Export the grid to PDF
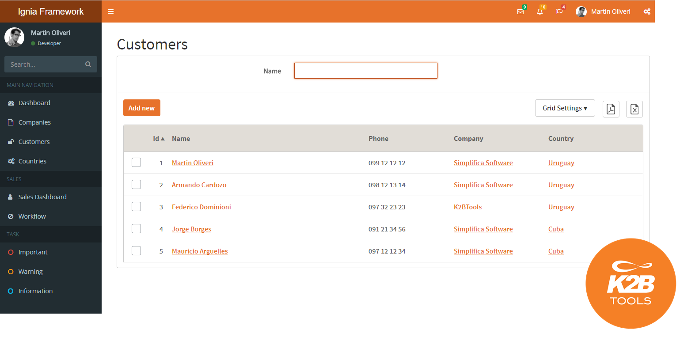Screen dimensions: 680x356 click(x=611, y=109)
